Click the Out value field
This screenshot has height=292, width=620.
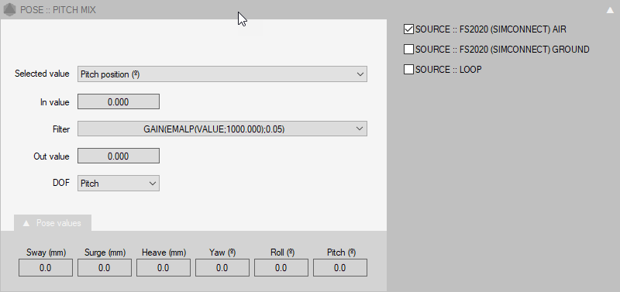click(x=119, y=156)
